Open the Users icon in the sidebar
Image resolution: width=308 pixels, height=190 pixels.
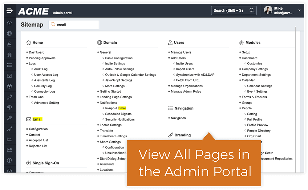[9, 44]
